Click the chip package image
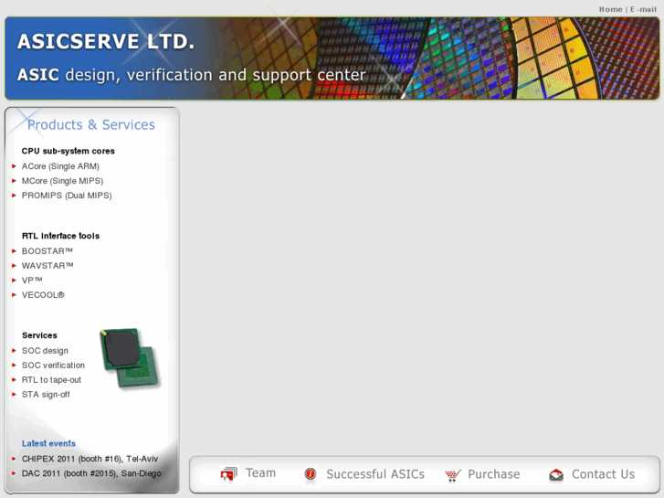664x498 pixels. click(x=130, y=357)
